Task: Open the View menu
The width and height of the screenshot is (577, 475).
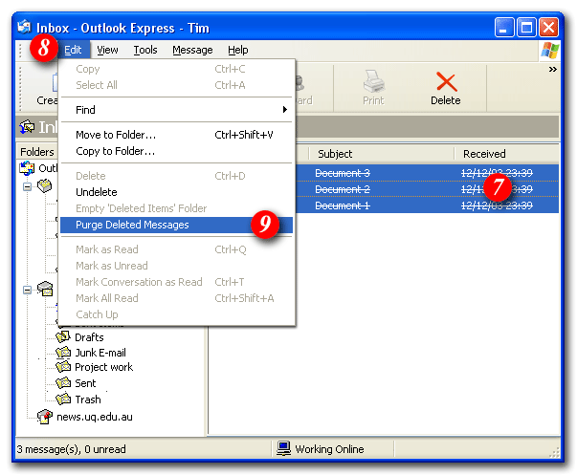Action: pyautogui.click(x=107, y=50)
